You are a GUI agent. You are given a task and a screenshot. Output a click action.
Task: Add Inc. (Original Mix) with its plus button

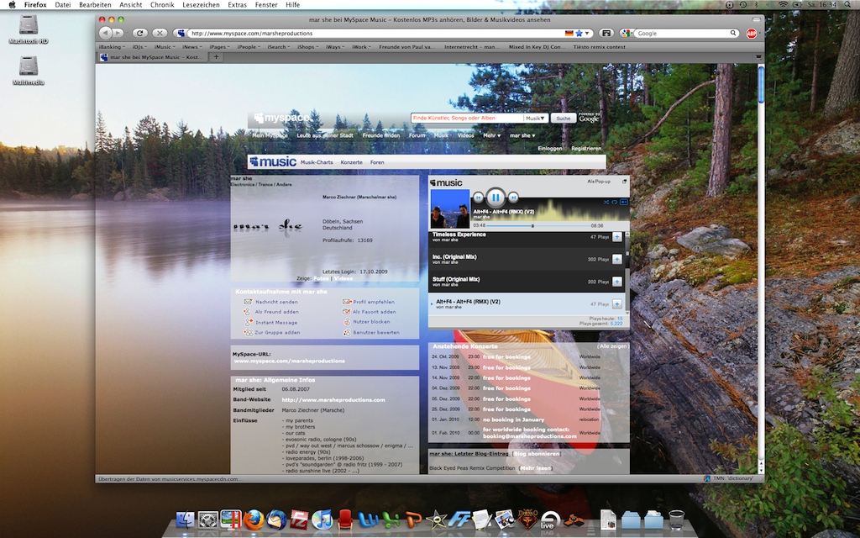tap(617, 259)
